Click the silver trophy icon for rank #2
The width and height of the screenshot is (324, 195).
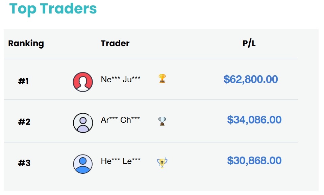point(162,121)
